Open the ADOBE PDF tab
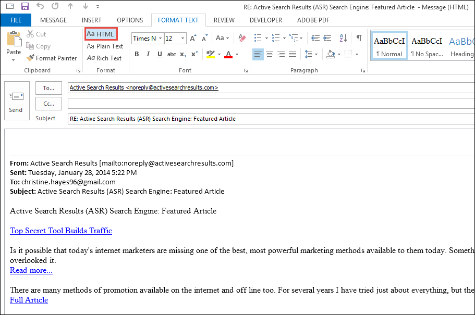This screenshot has height=315, width=475. pyautogui.click(x=313, y=20)
